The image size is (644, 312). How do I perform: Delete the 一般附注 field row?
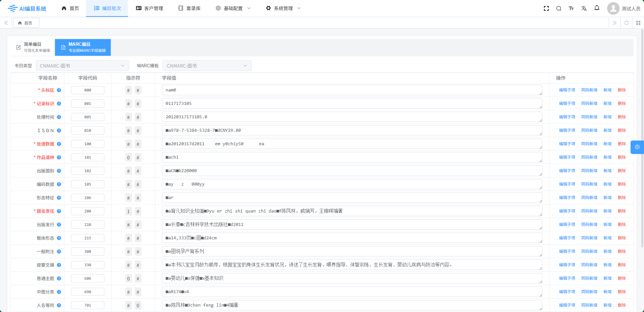coord(622,251)
